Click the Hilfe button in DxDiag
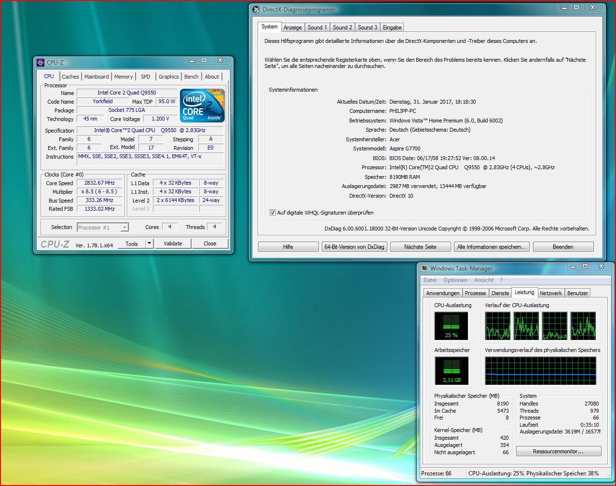This screenshot has width=616, height=486. pyautogui.click(x=288, y=246)
